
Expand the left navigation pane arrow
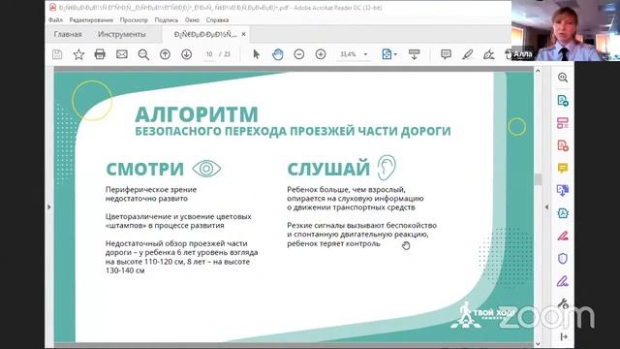tap(49, 206)
